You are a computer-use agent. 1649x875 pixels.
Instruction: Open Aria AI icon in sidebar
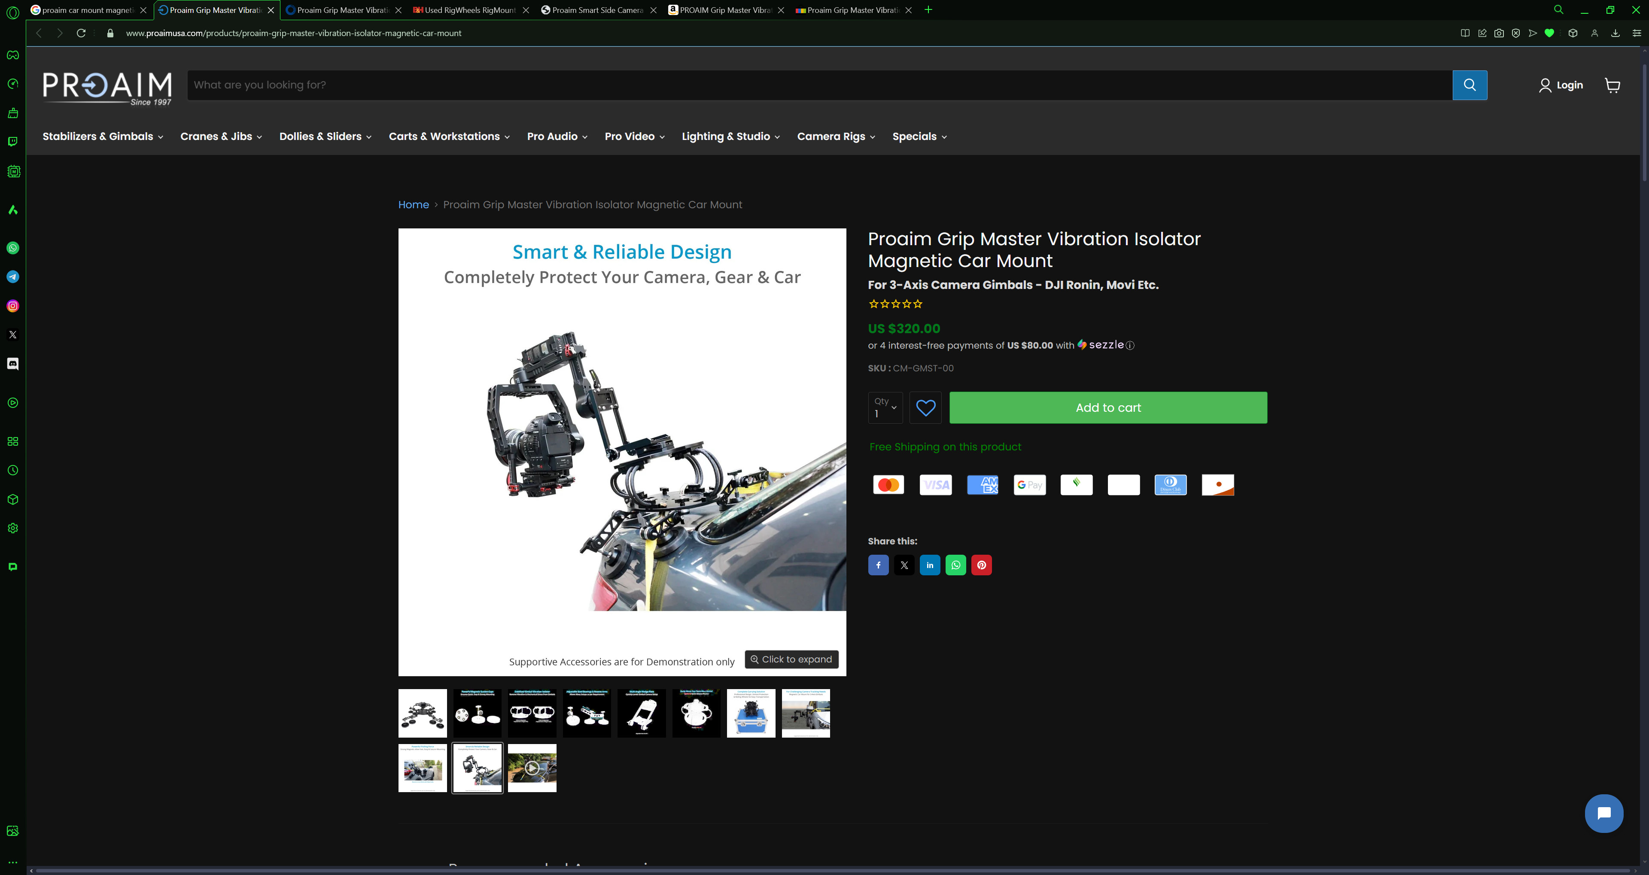pos(13,210)
